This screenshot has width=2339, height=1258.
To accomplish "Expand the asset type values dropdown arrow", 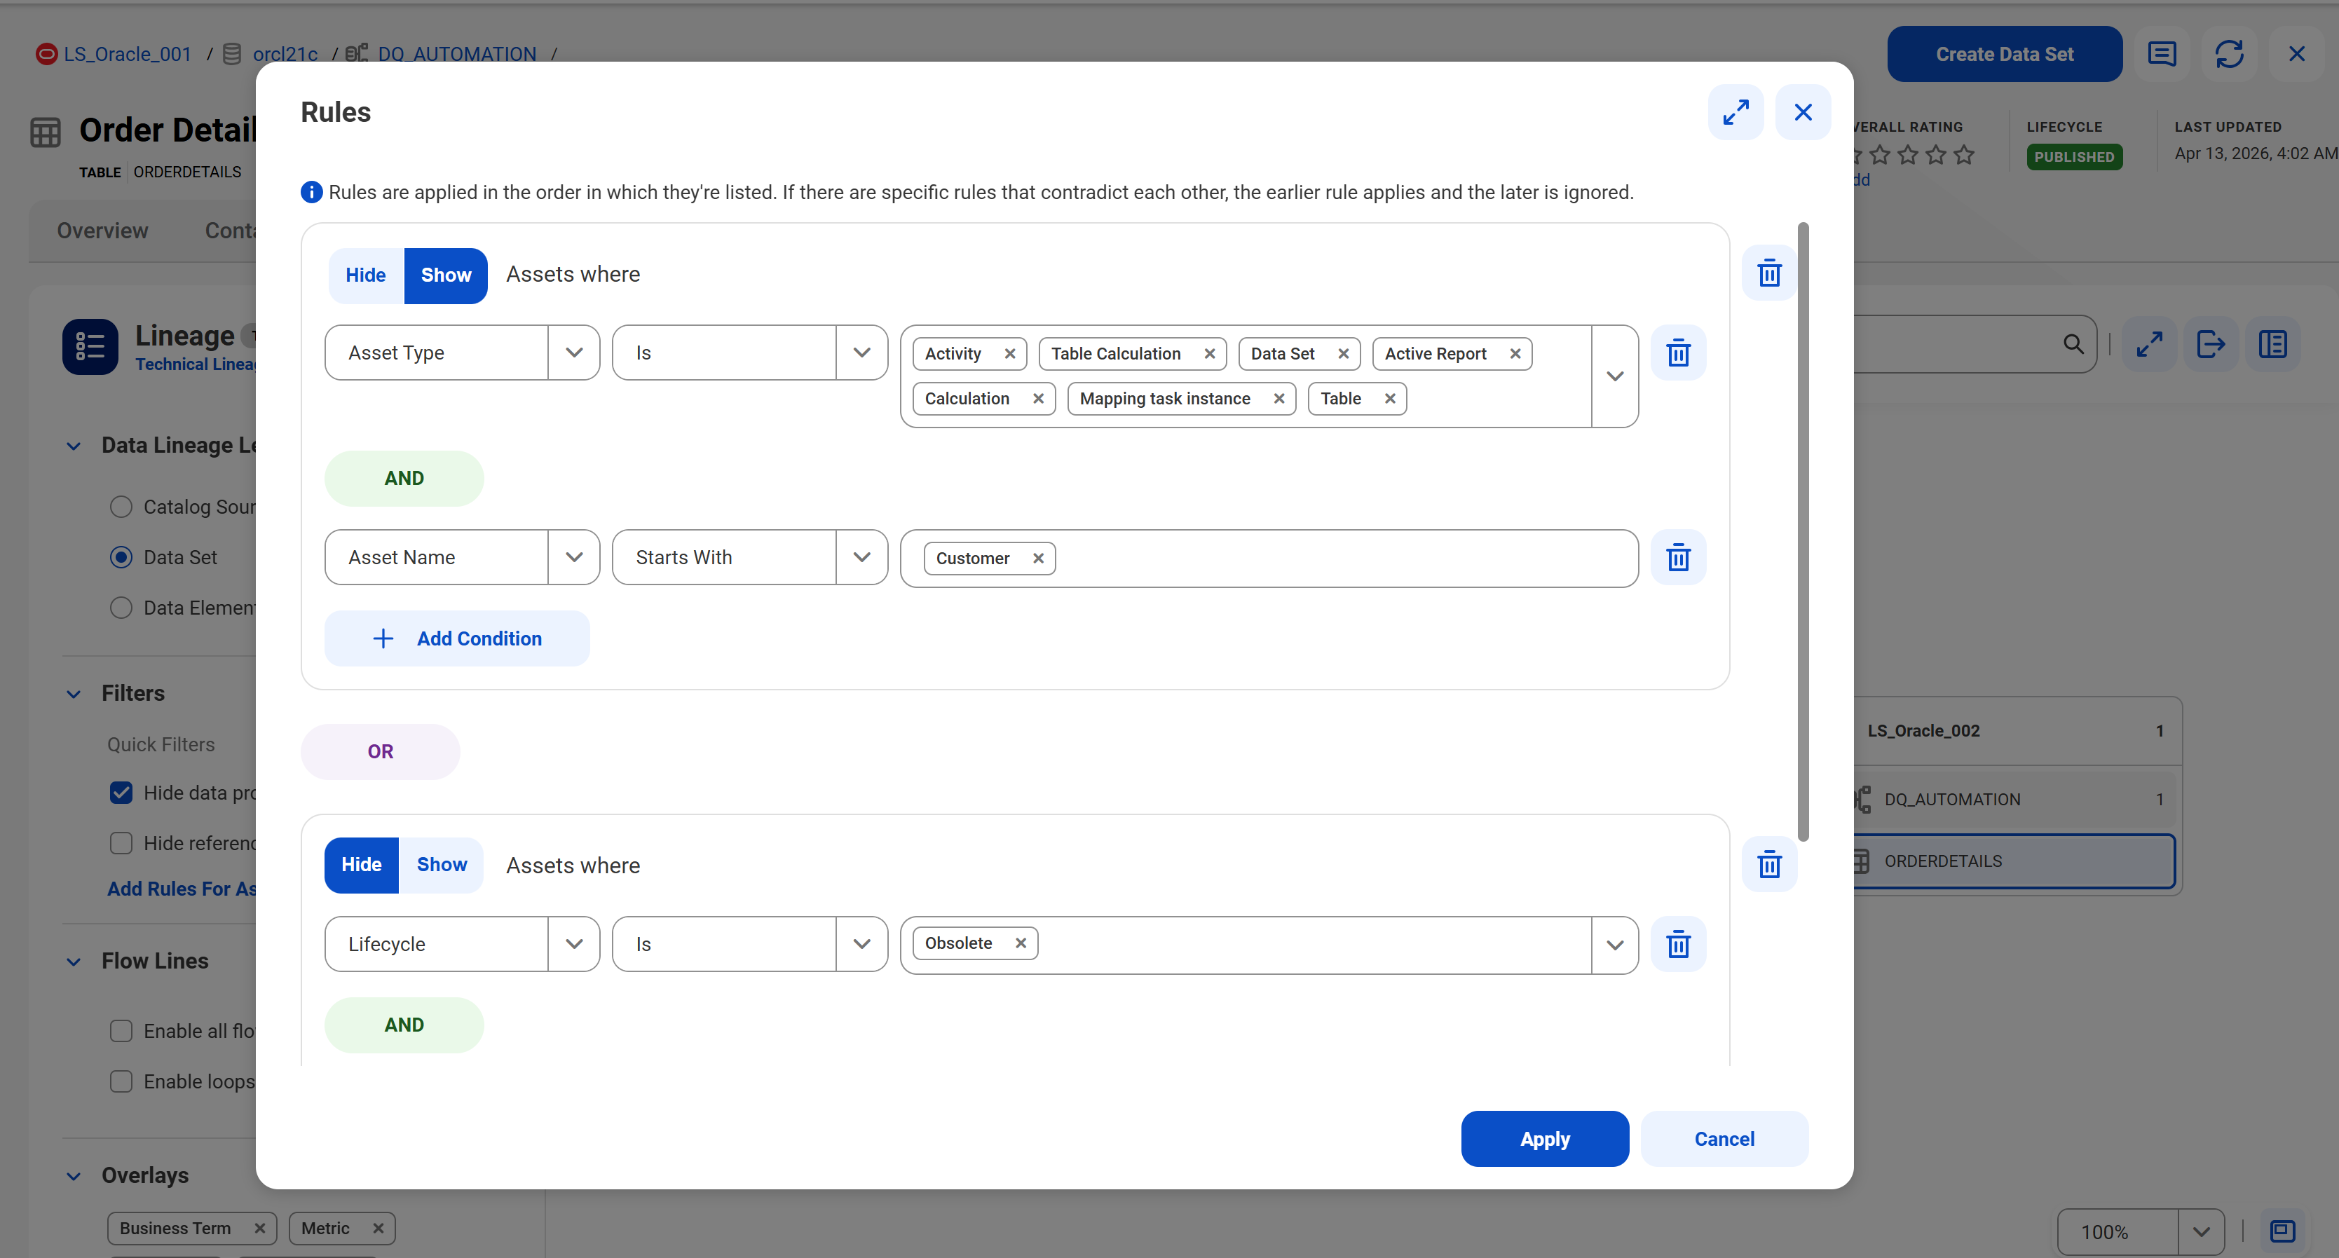I will [1614, 376].
